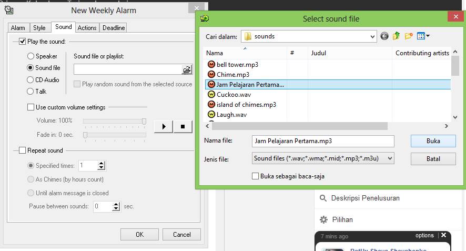466x251 pixels.
Task: Open the view menu icon in file dialog
Action: (x=421, y=36)
